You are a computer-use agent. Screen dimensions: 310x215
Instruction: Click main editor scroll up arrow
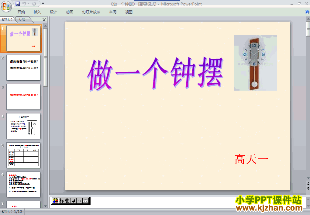pyautogui.click(x=308, y=19)
